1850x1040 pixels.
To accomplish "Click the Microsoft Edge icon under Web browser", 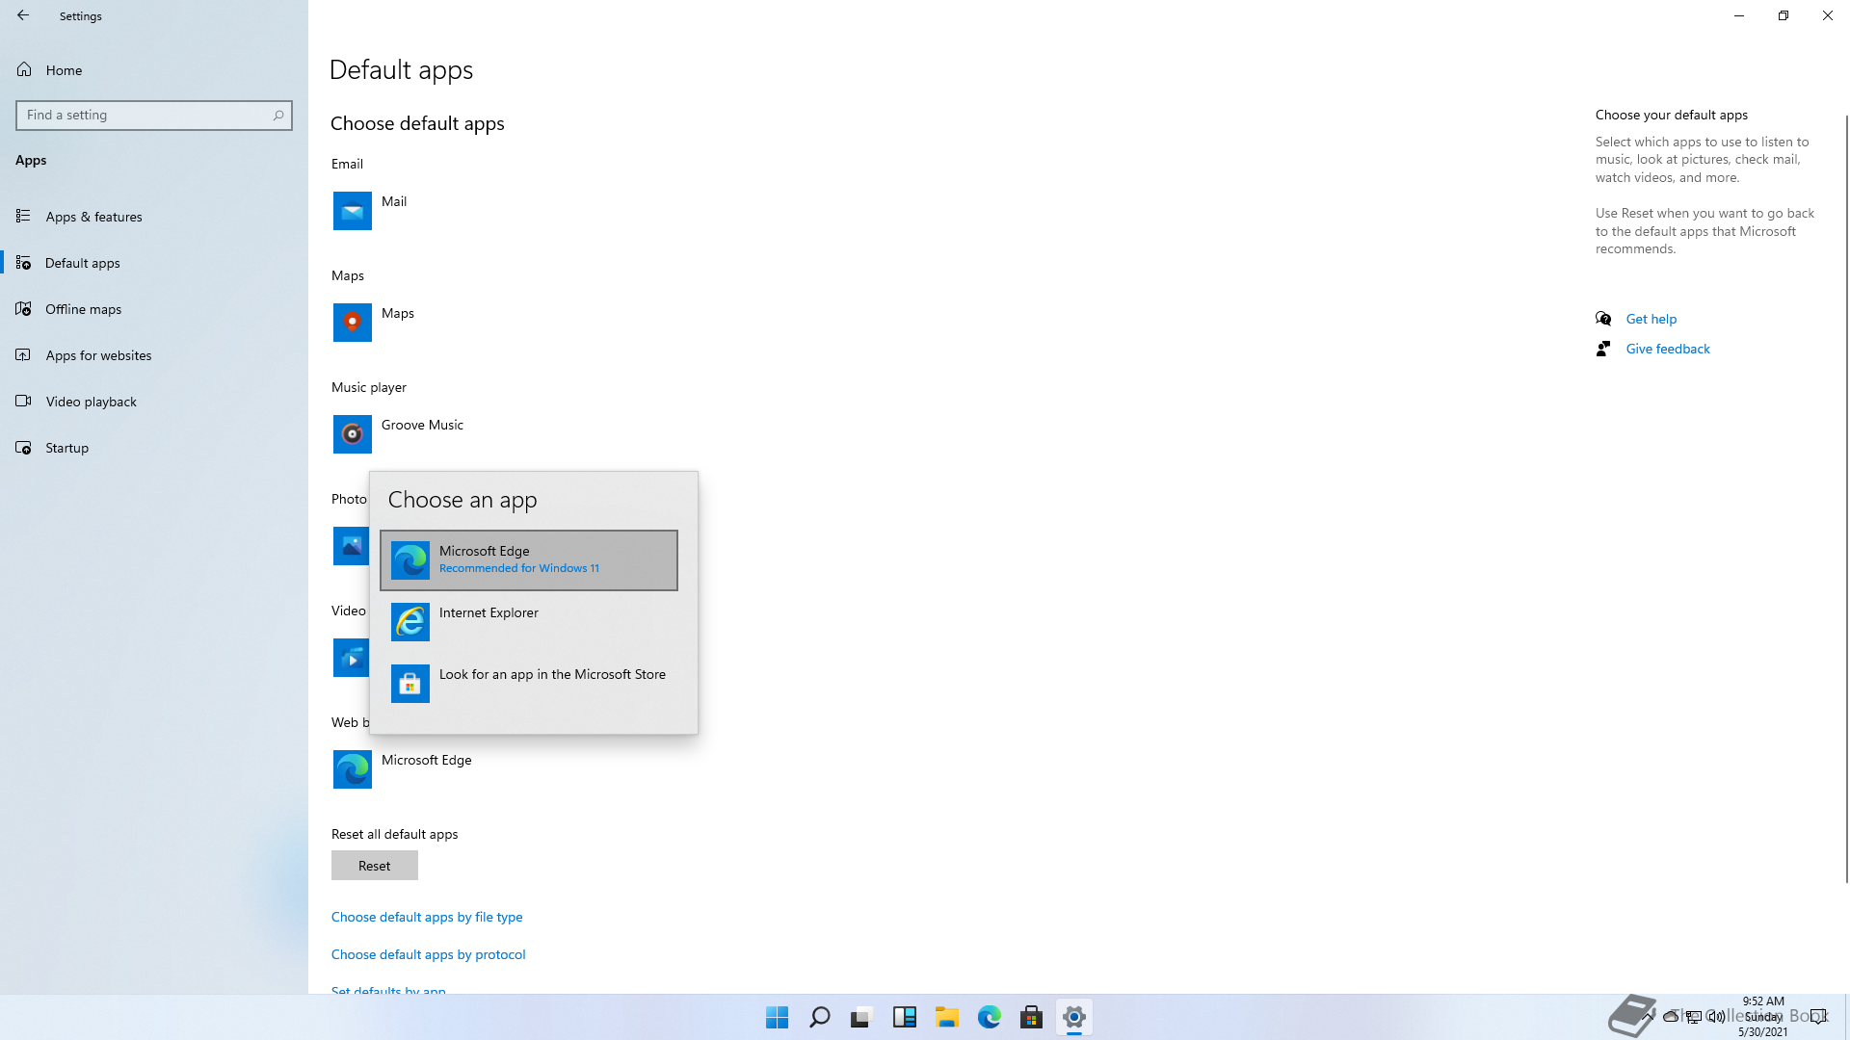I will point(353,769).
